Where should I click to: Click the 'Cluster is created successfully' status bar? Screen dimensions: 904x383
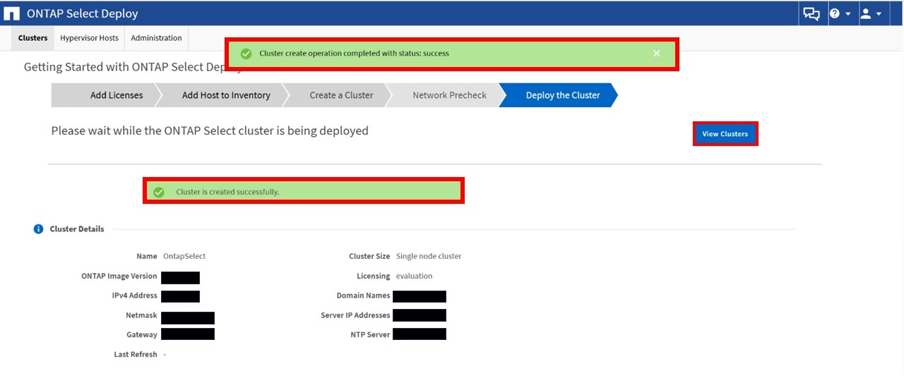pos(304,192)
